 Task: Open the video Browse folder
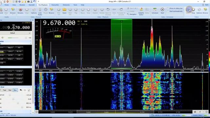pyautogui.click(x=205, y=11)
